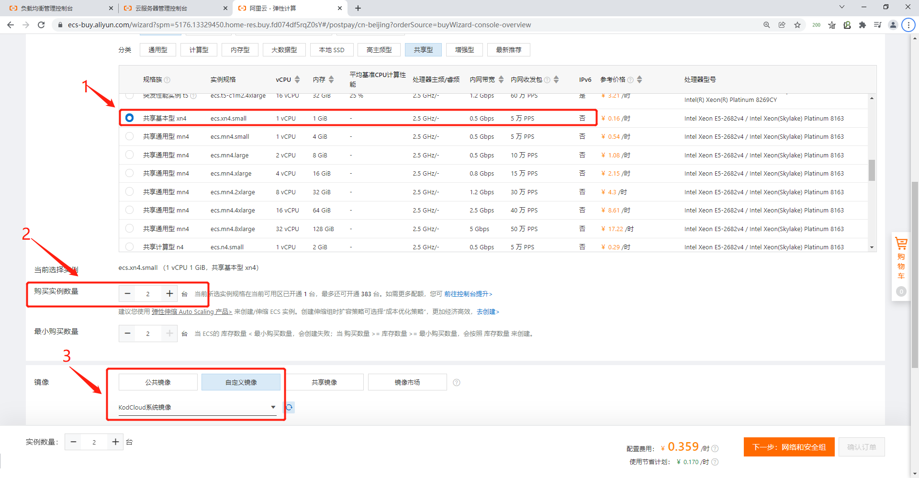Close the 云服务器管理控制台 tab
Viewport: 919px width, 478px height.
pyautogui.click(x=225, y=8)
